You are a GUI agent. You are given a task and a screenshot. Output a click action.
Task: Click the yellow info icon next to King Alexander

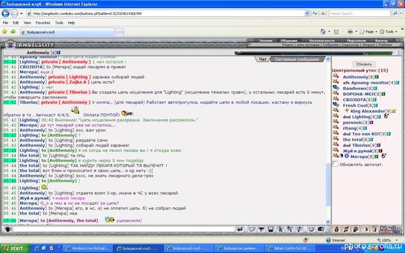coord(394,111)
